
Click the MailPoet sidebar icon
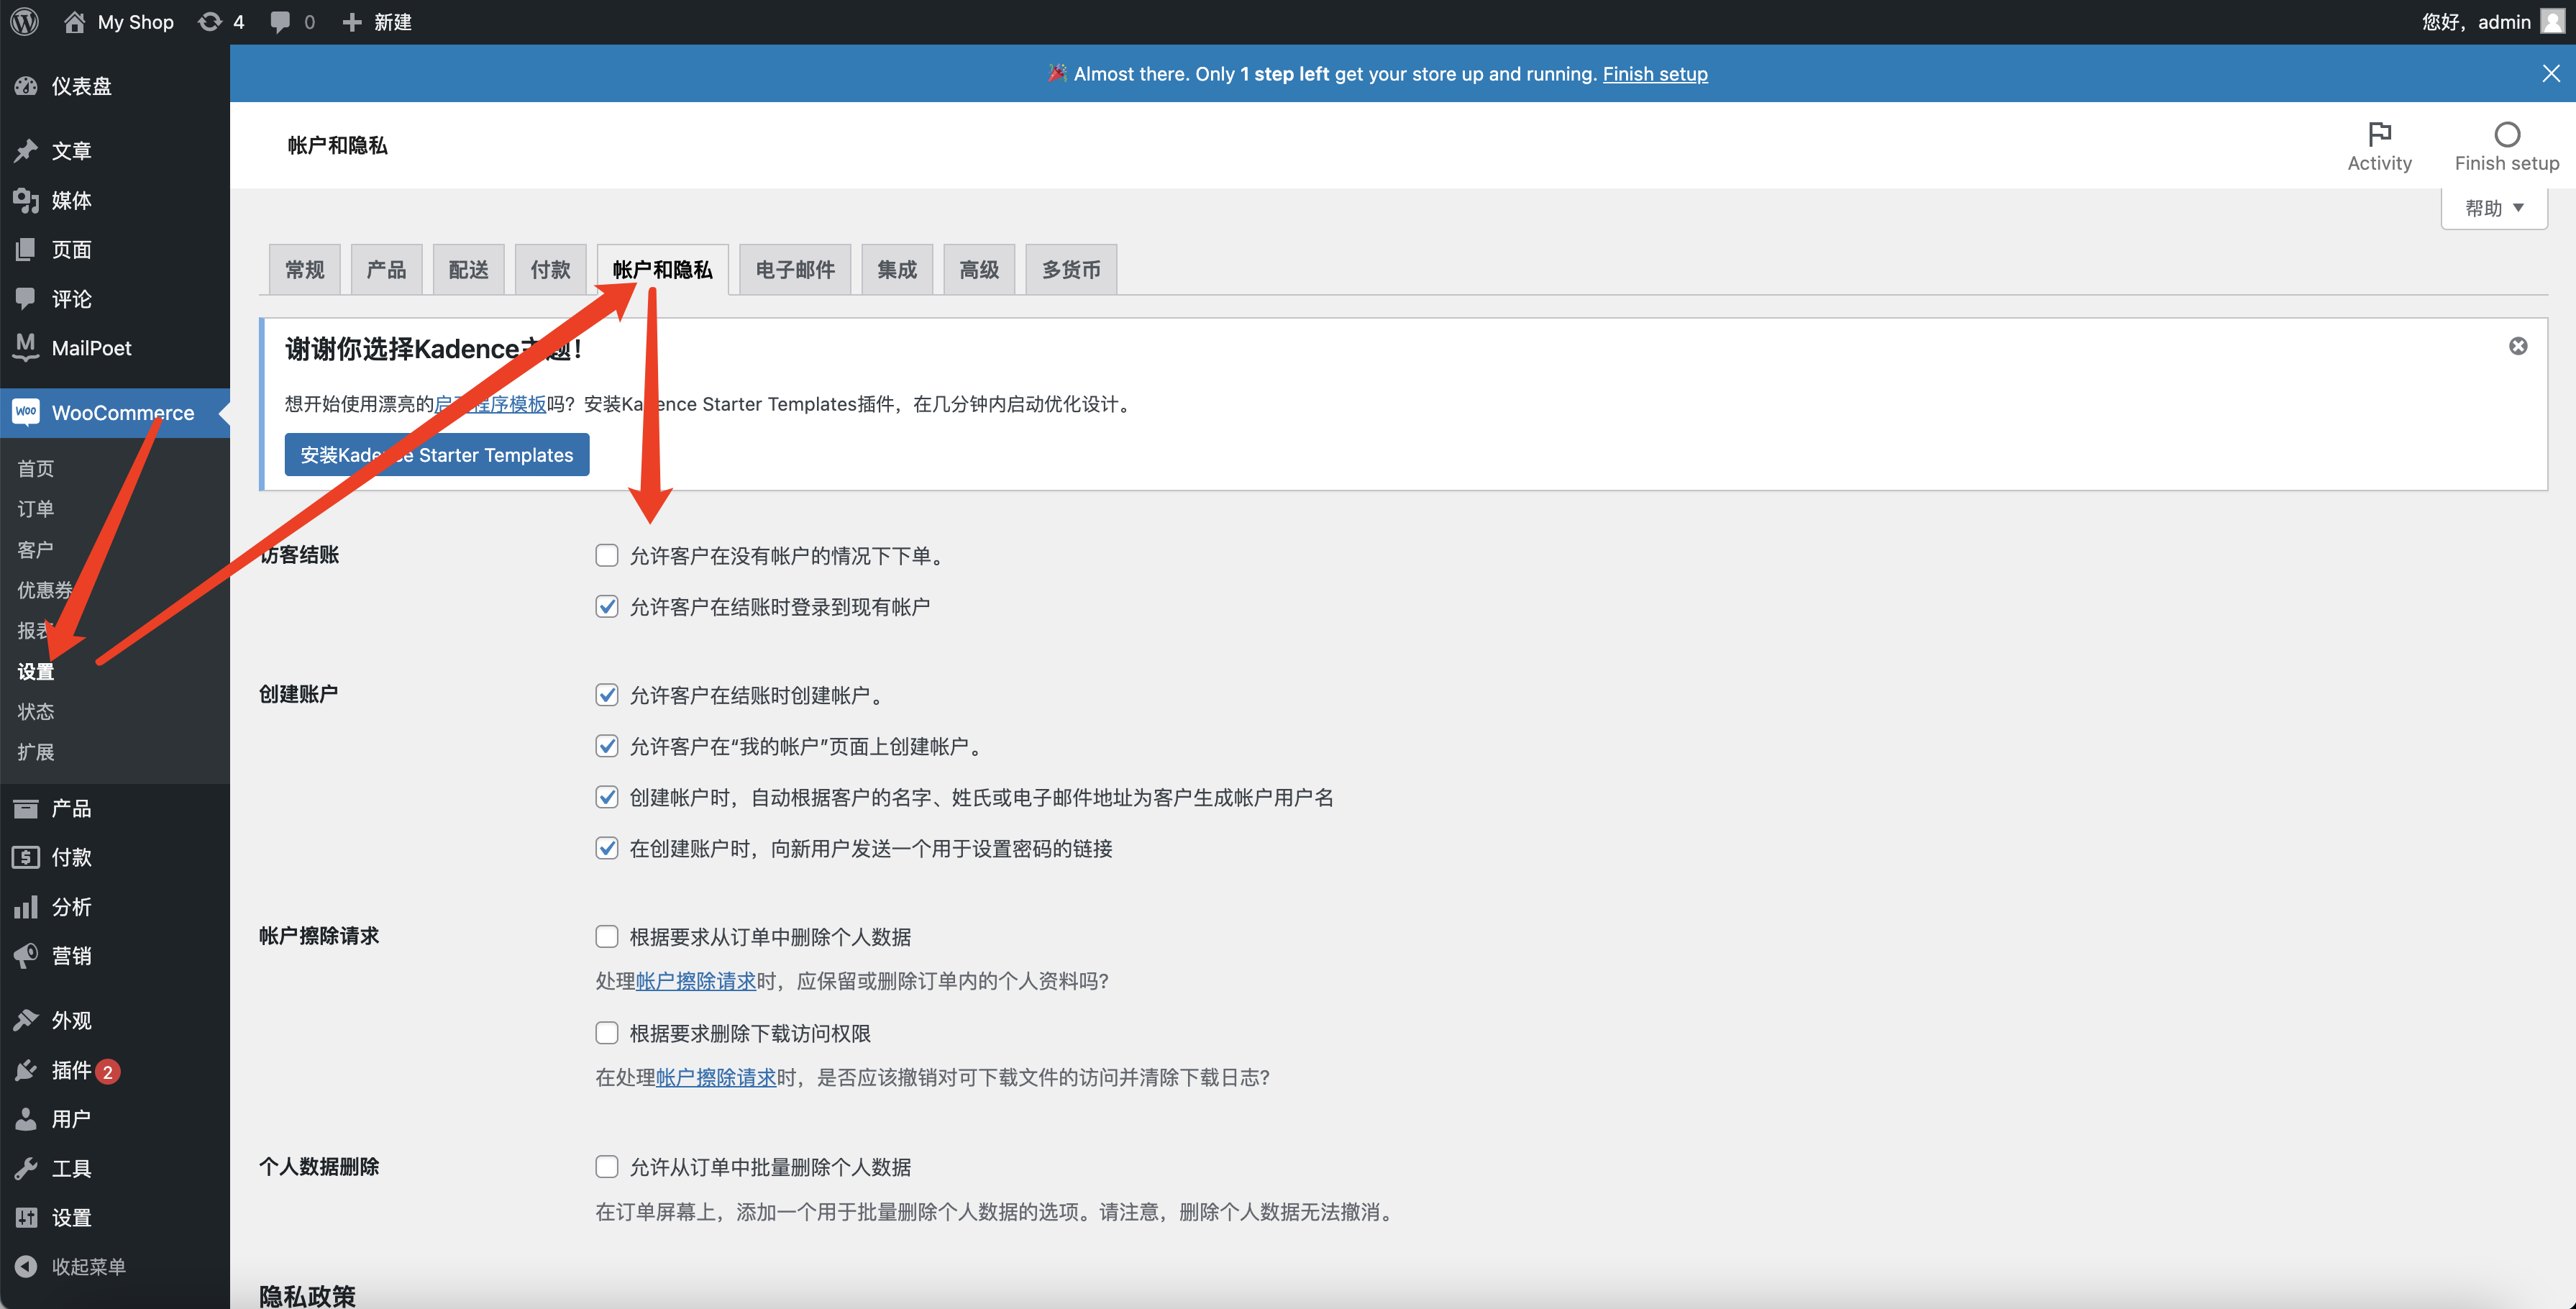click(x=25, y=347)
